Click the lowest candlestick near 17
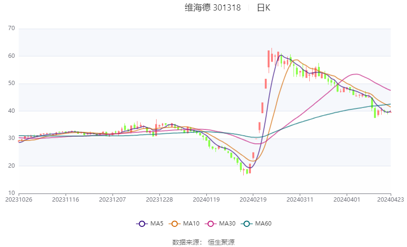407x247 pixels. (243, 171)
